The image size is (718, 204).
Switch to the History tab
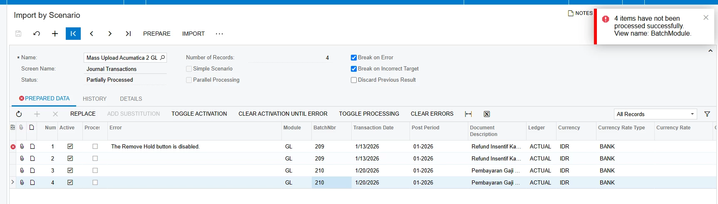pyautogui.click(x=94, y=99)
